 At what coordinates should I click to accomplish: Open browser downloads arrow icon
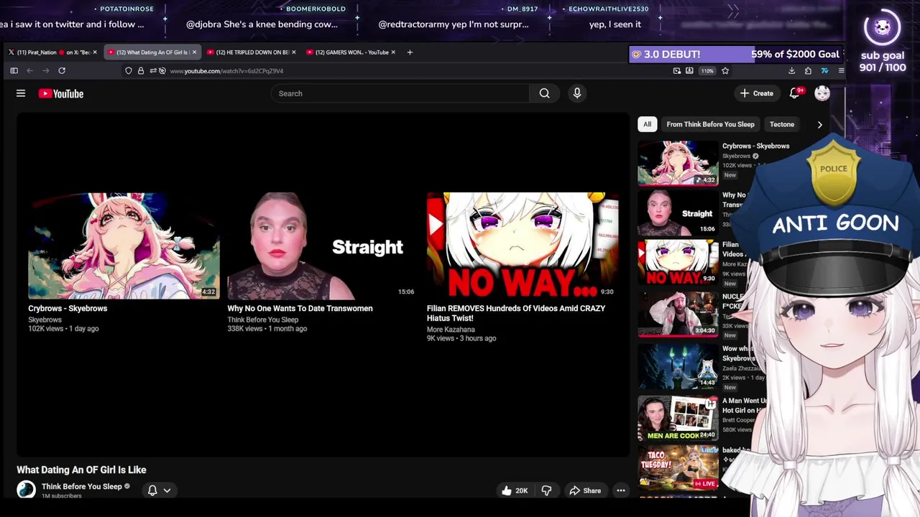click(791, 70)
